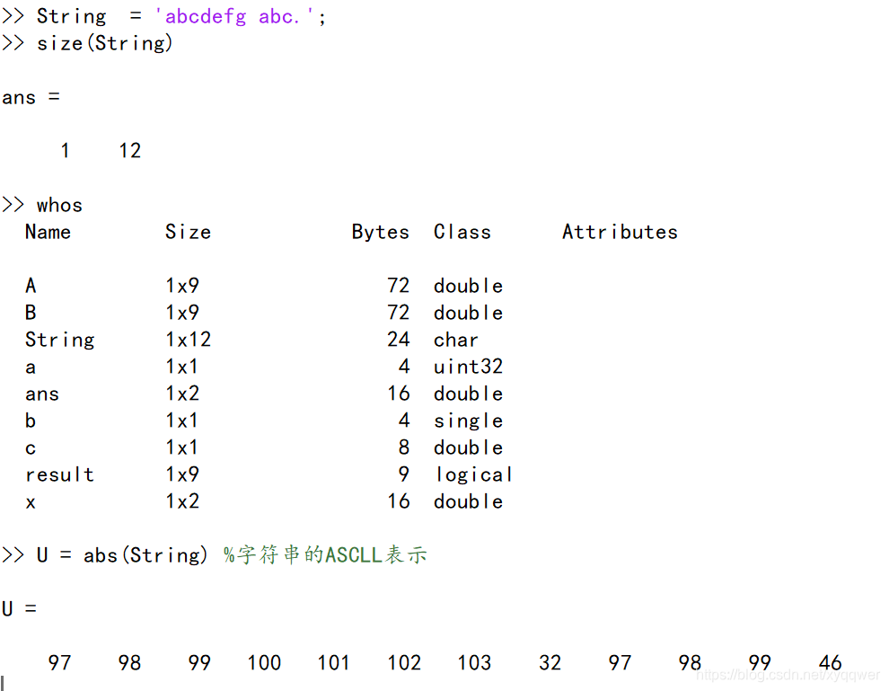Click the Class column header

(x=462, y=232)
